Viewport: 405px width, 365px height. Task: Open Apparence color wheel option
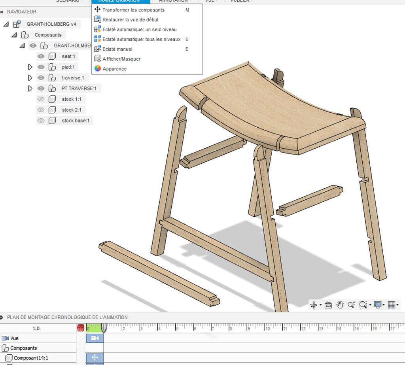114,69
